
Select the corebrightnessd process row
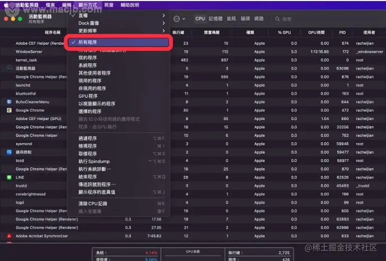point(193,194)
